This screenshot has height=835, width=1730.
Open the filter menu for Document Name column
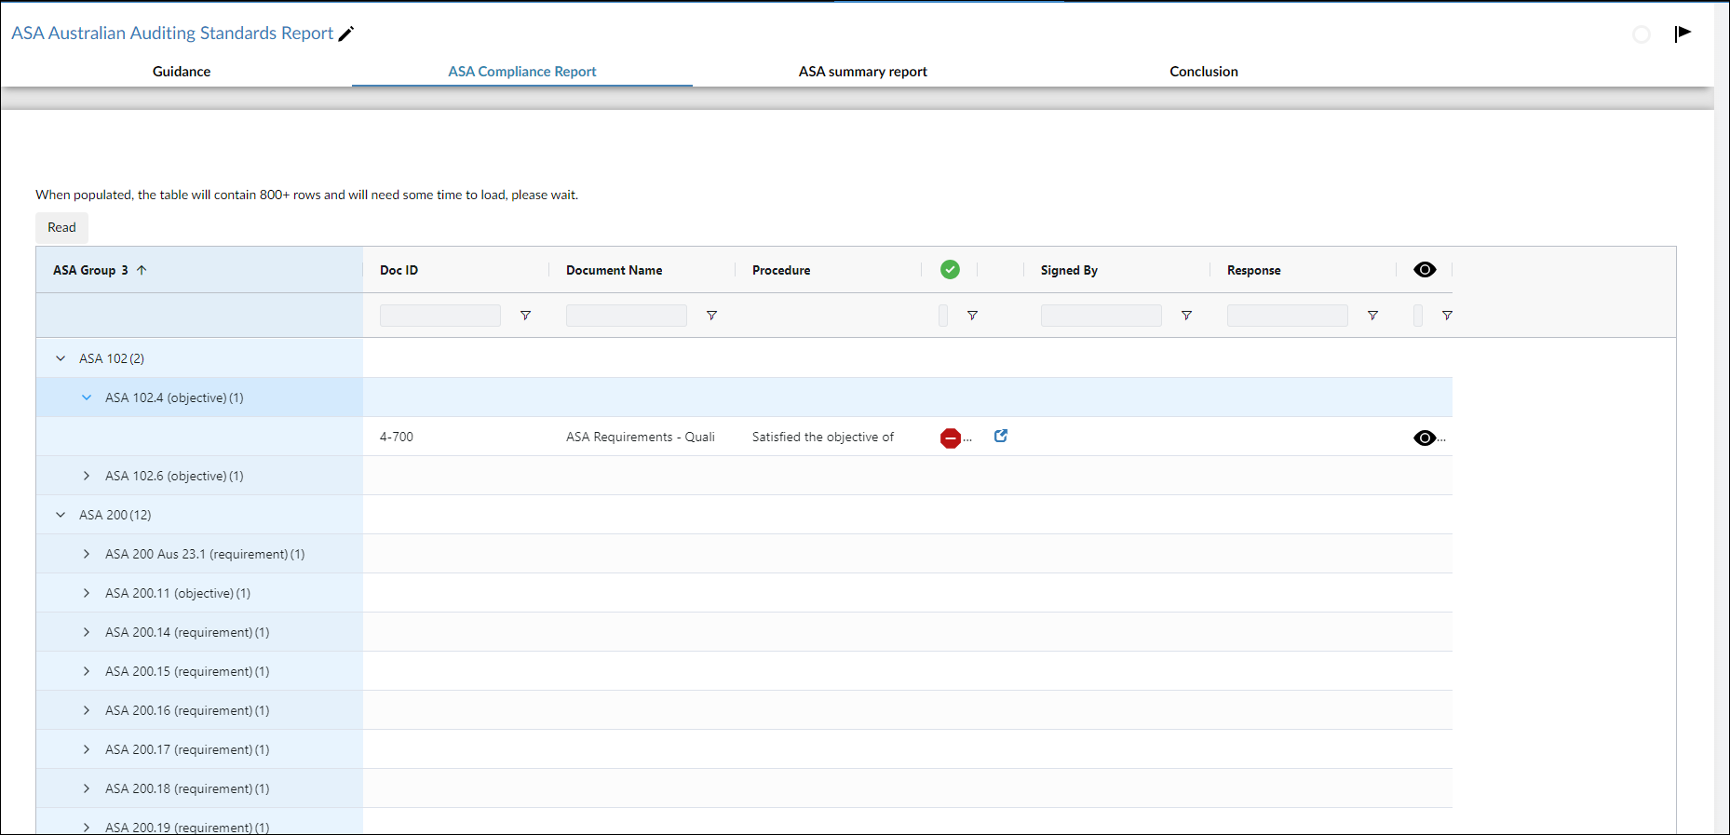(711, 316)
